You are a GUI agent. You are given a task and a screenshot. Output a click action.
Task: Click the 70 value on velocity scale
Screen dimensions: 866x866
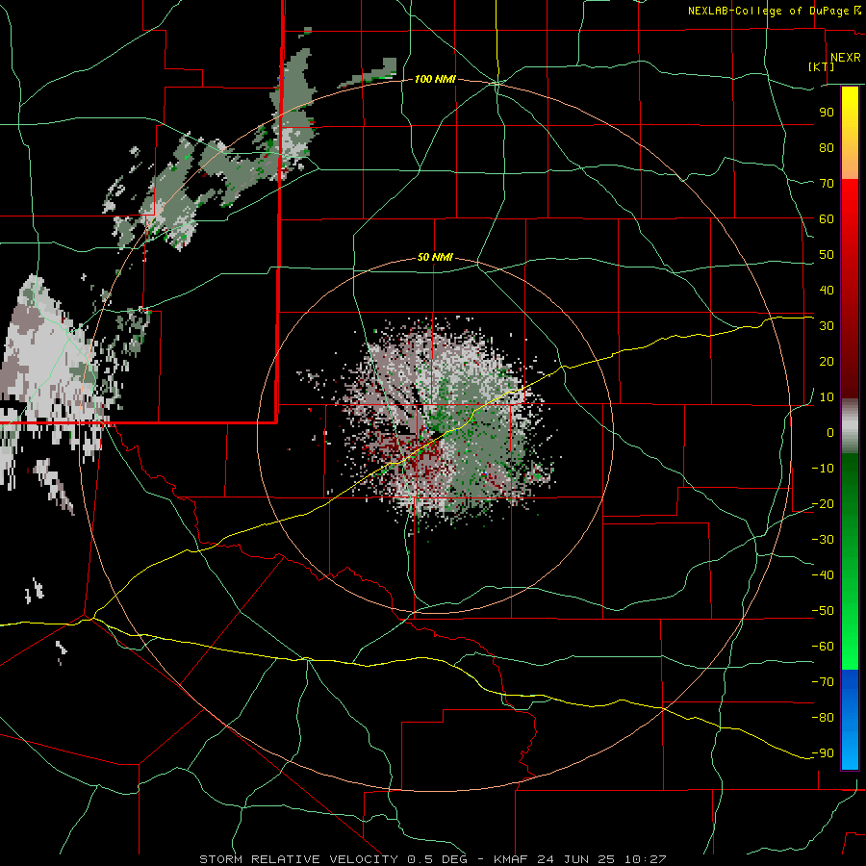pos(827,184)
